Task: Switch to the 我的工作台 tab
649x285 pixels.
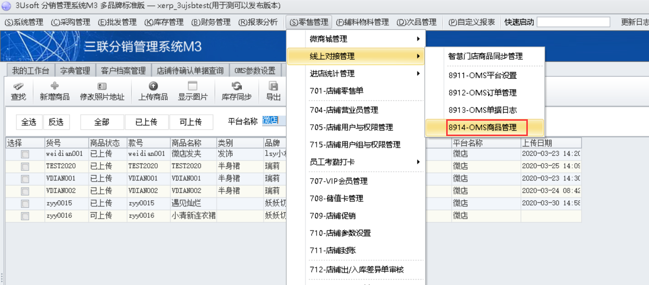Action: click(30, 71)
